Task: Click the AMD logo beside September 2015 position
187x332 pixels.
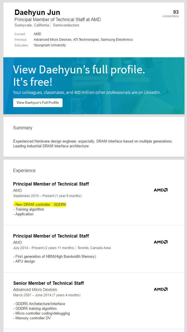Action: coord(161,190)
